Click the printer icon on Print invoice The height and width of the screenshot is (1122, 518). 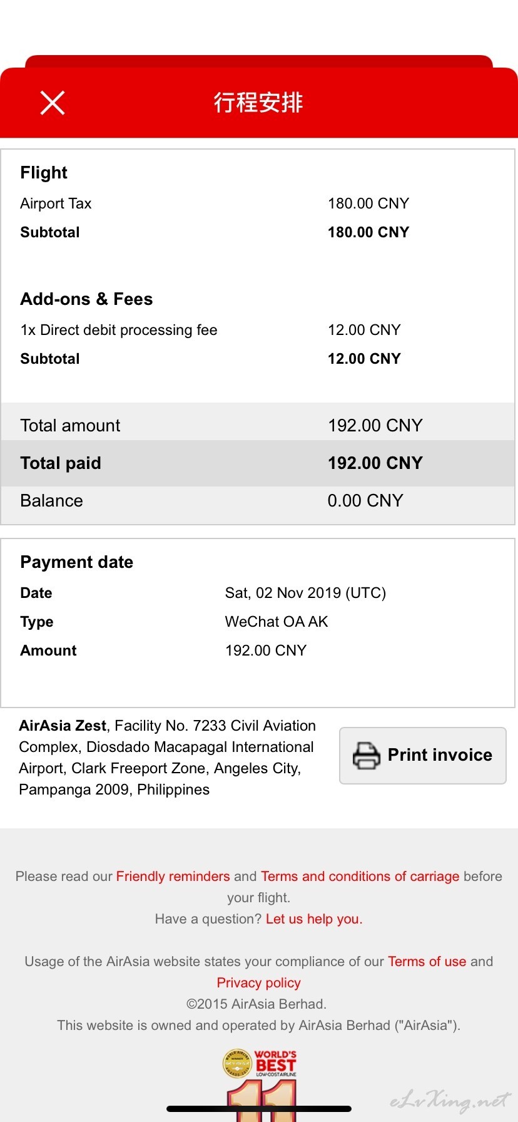point(367,755)
